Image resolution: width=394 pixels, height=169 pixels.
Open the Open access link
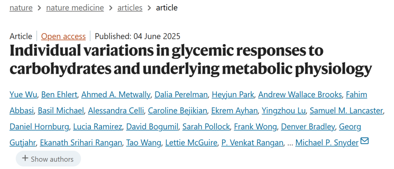click(63, 37)
